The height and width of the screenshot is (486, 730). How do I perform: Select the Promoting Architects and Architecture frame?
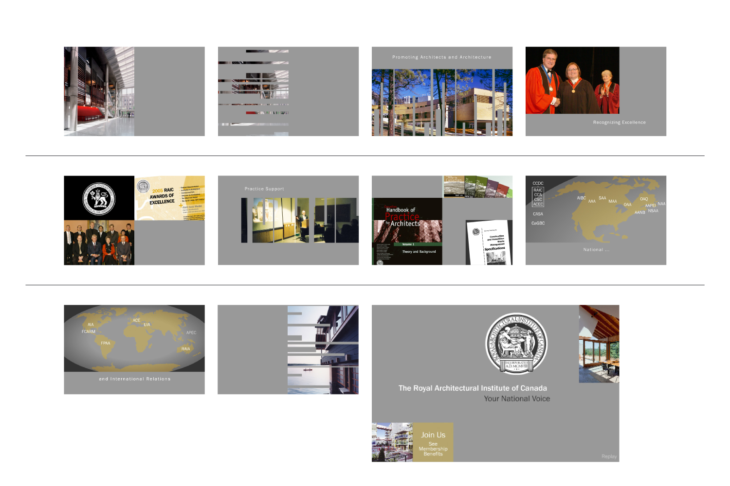click(x=442, y=91)
